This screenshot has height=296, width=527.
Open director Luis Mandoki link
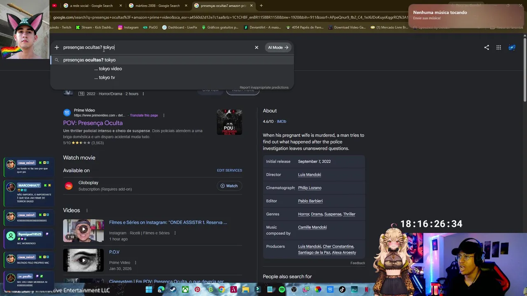[x=309, y=175]
